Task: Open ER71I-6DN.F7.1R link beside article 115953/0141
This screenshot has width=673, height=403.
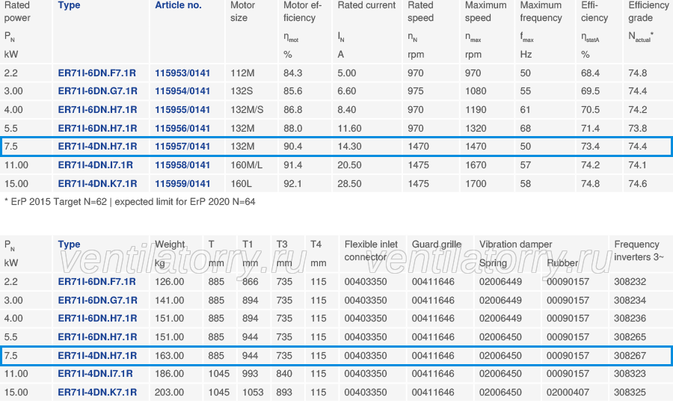Action: pyautogui.click(x=97, y=73)
